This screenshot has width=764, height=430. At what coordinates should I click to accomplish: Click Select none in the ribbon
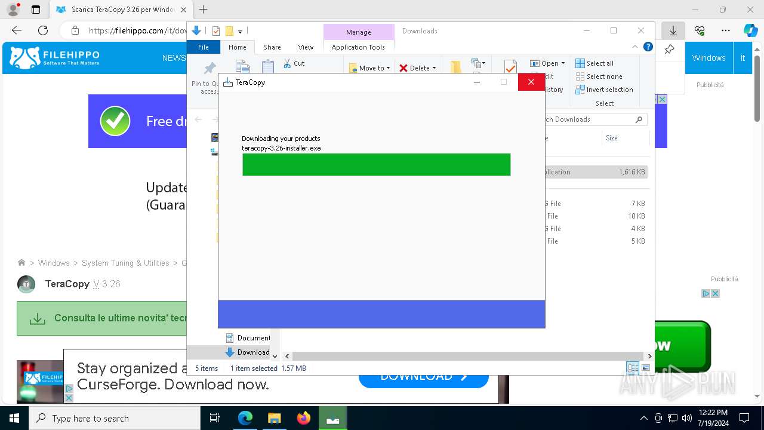(599, 76)
